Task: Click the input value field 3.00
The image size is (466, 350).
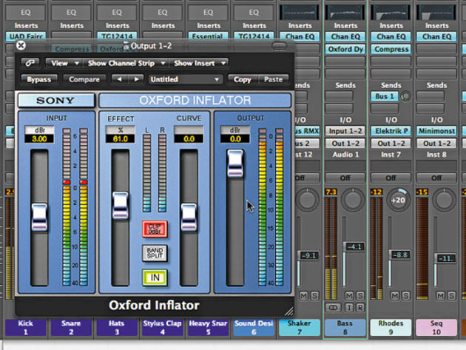Action: click(x=39, y=139)
